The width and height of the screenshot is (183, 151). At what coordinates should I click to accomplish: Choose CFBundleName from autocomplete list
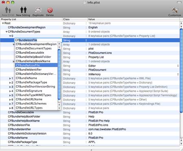(36, 78)
